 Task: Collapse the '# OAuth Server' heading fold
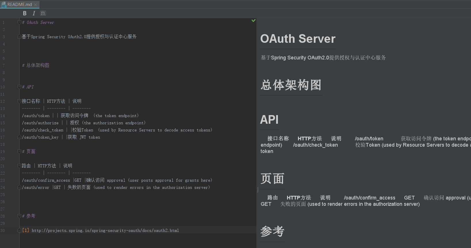[19, 22]
